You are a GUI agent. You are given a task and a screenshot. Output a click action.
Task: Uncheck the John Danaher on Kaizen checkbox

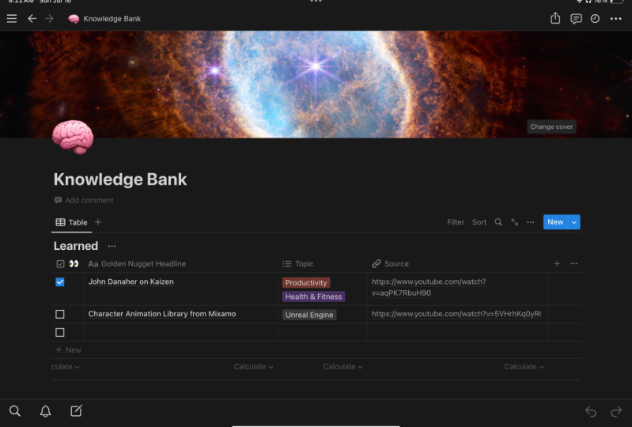[x=60, y=282]
